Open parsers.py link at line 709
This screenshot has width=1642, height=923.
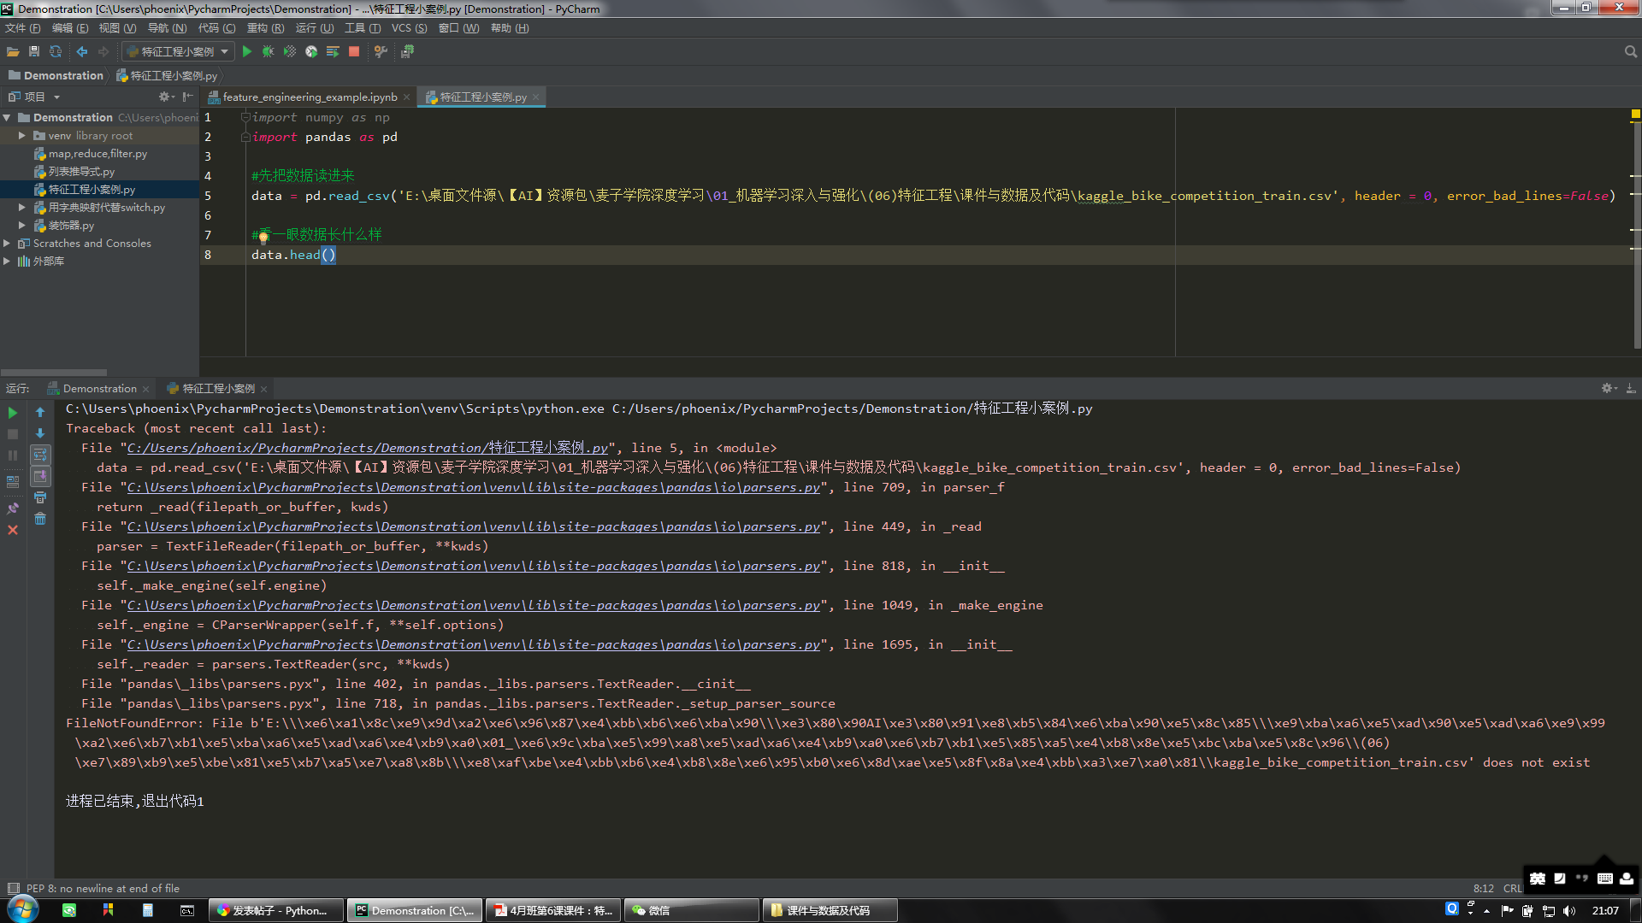pos(473,487)
